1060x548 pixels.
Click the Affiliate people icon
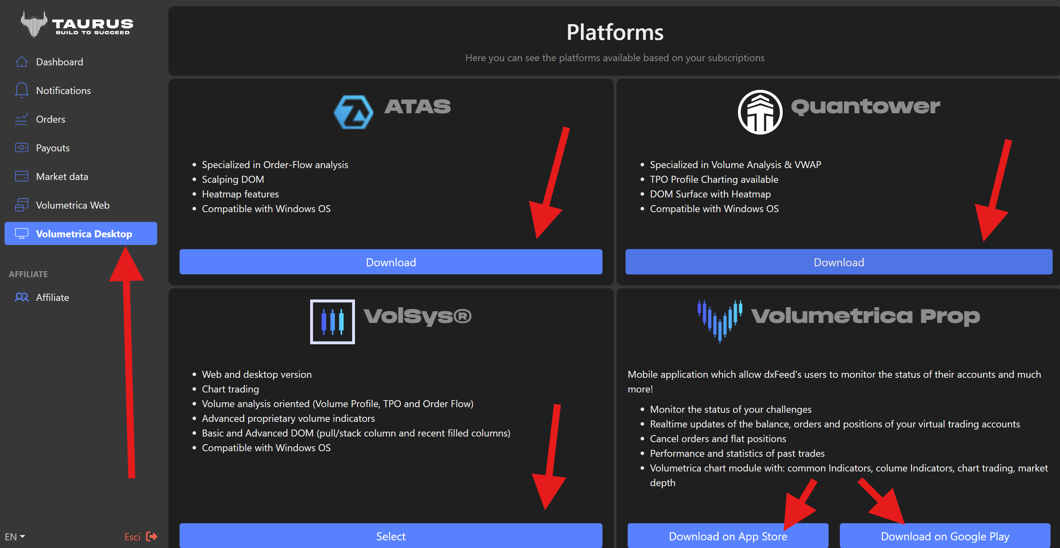(21, 297)
